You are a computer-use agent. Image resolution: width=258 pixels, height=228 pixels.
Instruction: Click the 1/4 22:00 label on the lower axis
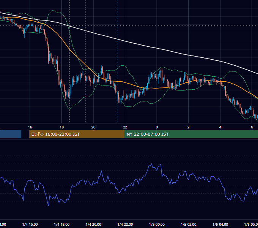click(125, 224)
